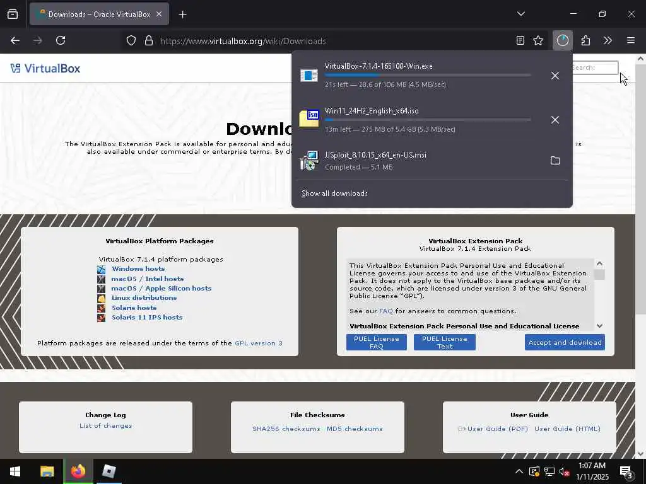The height and width of the screenshot is (484, 646).
Task: Click the site Search input field
Action: [596, 67]
